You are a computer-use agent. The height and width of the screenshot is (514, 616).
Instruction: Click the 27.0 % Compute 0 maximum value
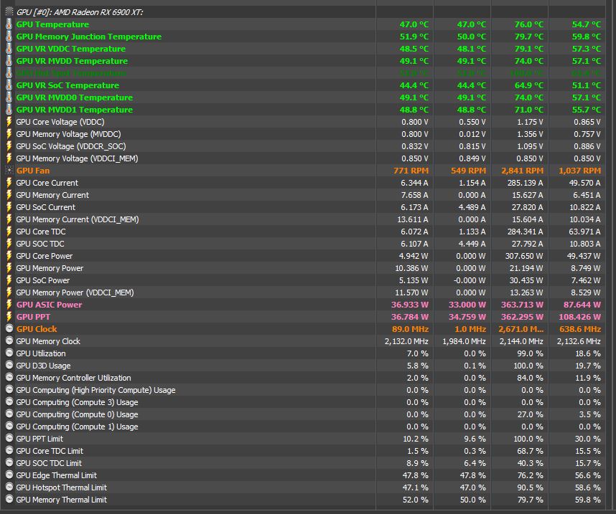(x=531, y=414)
